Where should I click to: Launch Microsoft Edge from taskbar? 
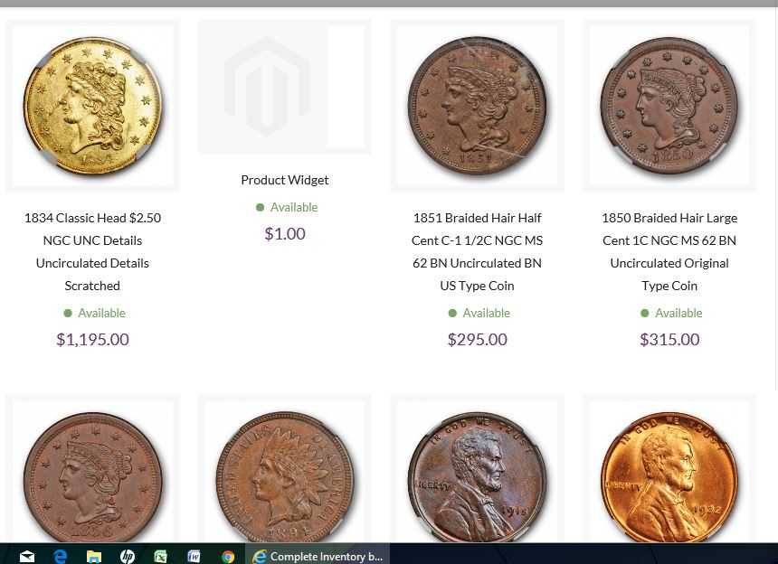60,556
